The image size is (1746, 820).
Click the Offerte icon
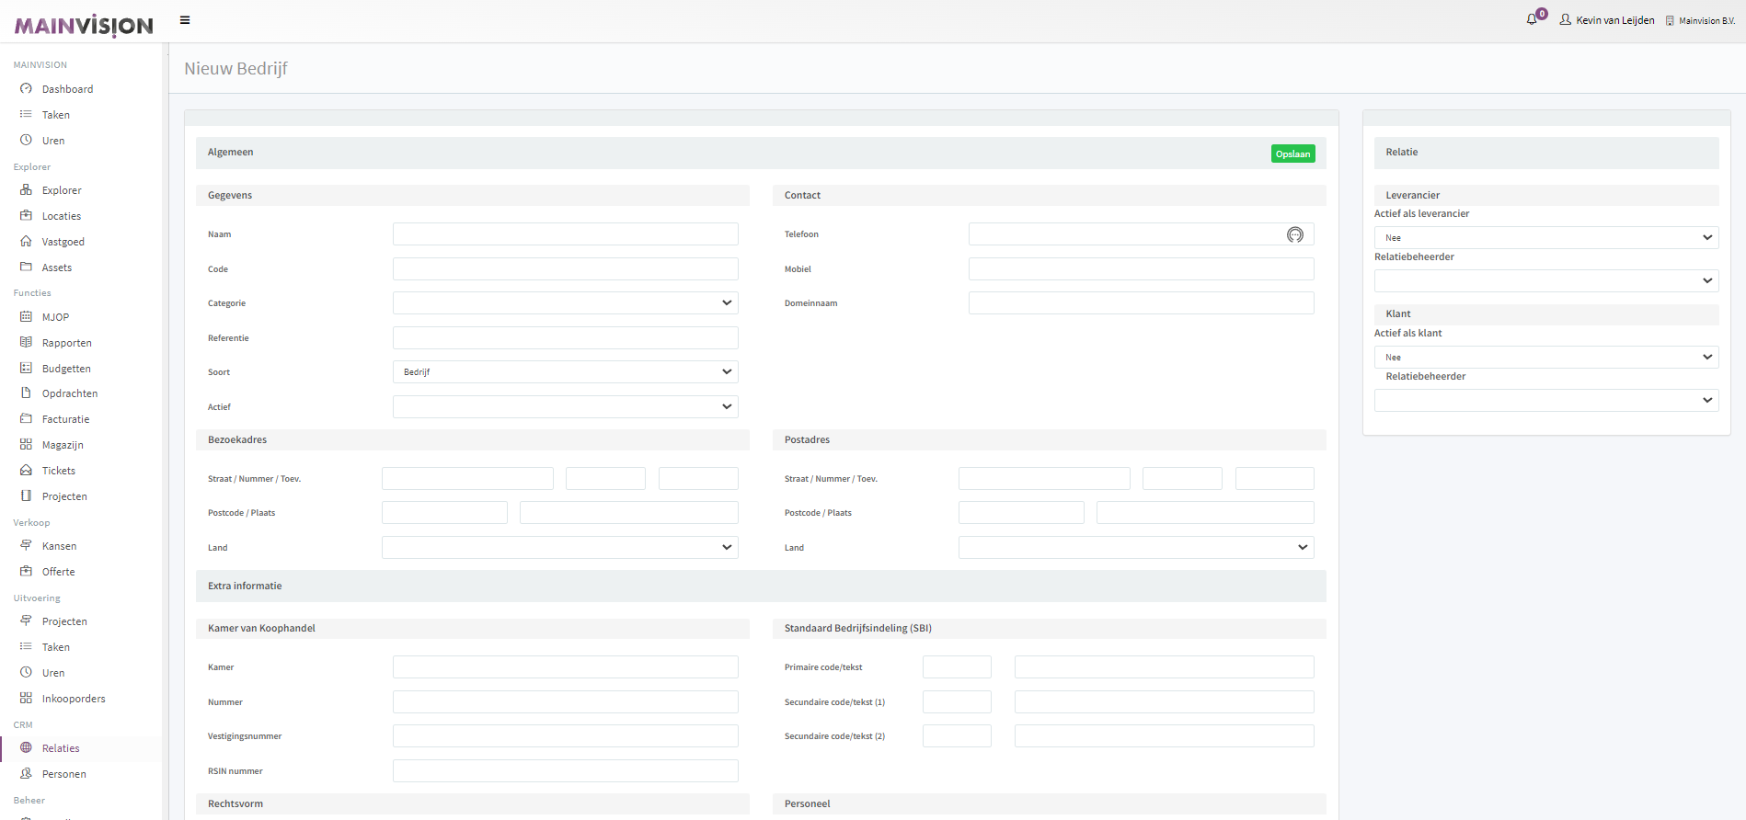(x=26, y=572)
